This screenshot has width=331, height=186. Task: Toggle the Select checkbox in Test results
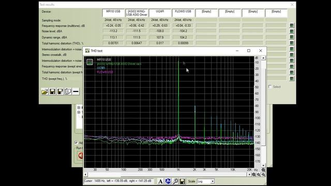270,87
